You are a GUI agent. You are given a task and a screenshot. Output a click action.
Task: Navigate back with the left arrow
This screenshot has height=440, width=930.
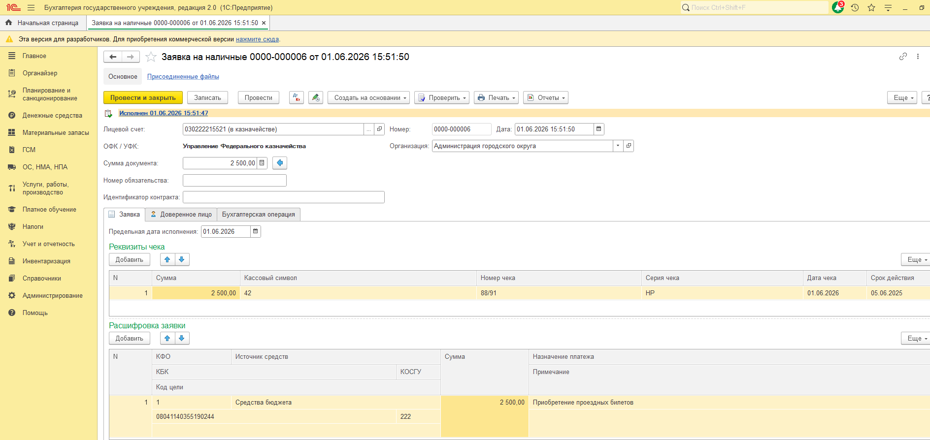coord(113,57)
